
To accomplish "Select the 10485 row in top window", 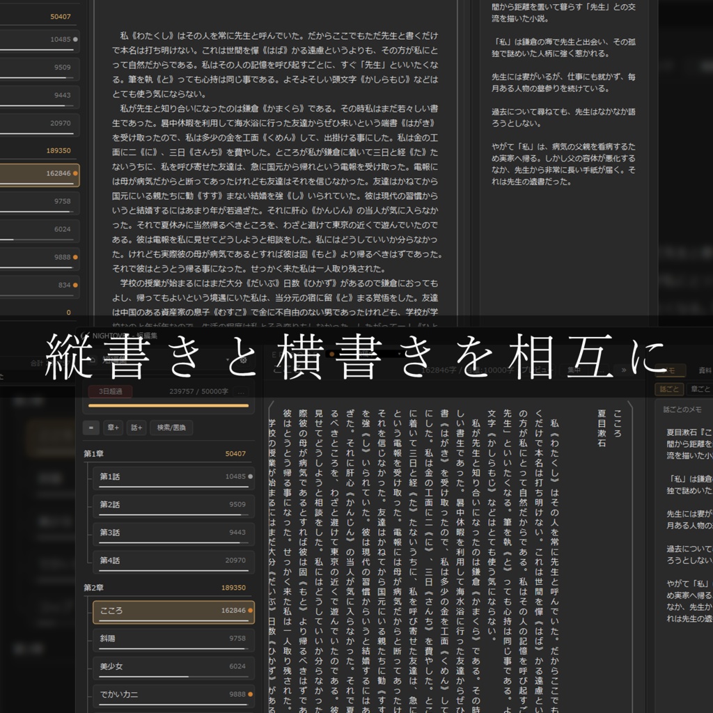I will point(40,40).
